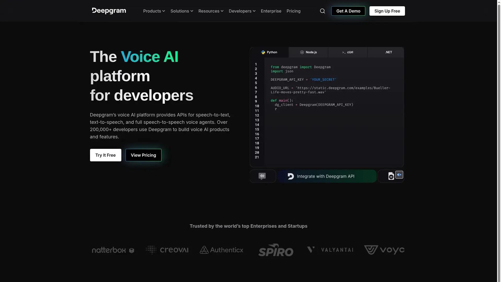Image resolution: width=501 pixels, height=282 pixels.
Task: Click the Python logo on the Python tab
Action: [x=263, y=52]
